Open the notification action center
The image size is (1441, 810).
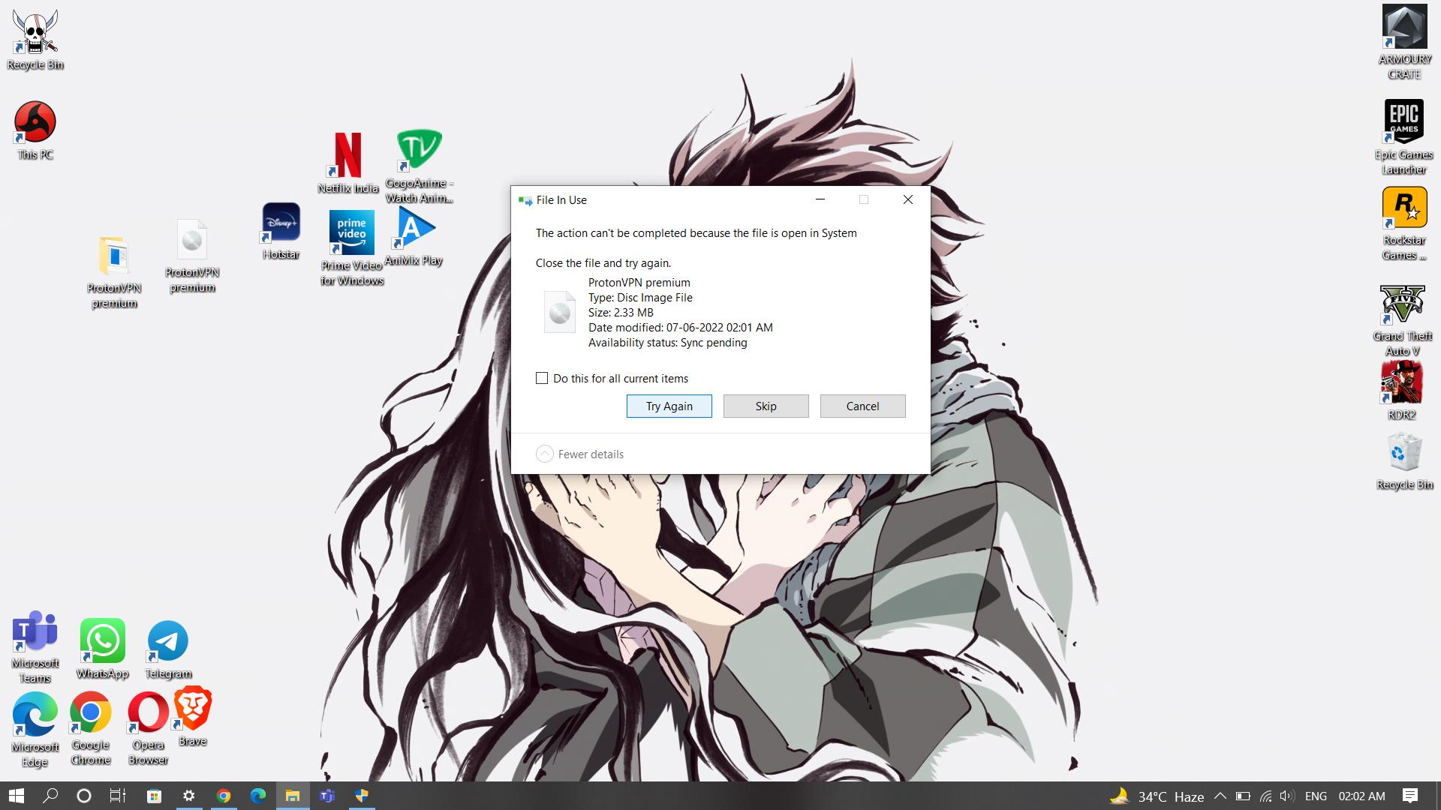(x=1409, y=796)
